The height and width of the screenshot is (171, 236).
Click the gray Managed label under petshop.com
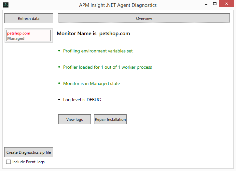click(16, 38)
